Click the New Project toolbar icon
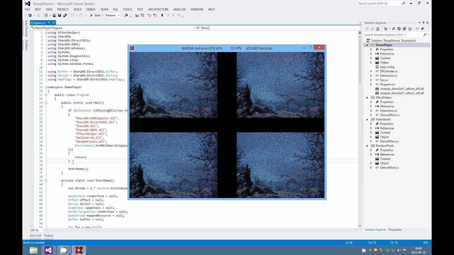The width and height of the screenshot is (454, 255). click(46, 15)
